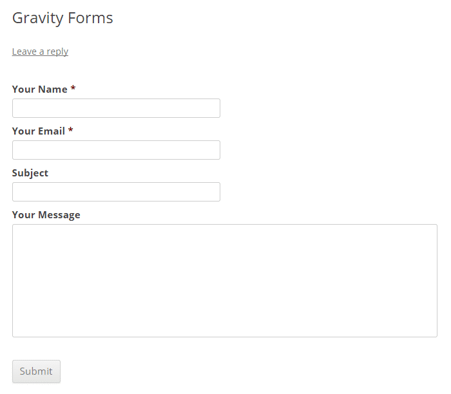Click the word Email in second label

click(x=52, y=131)
